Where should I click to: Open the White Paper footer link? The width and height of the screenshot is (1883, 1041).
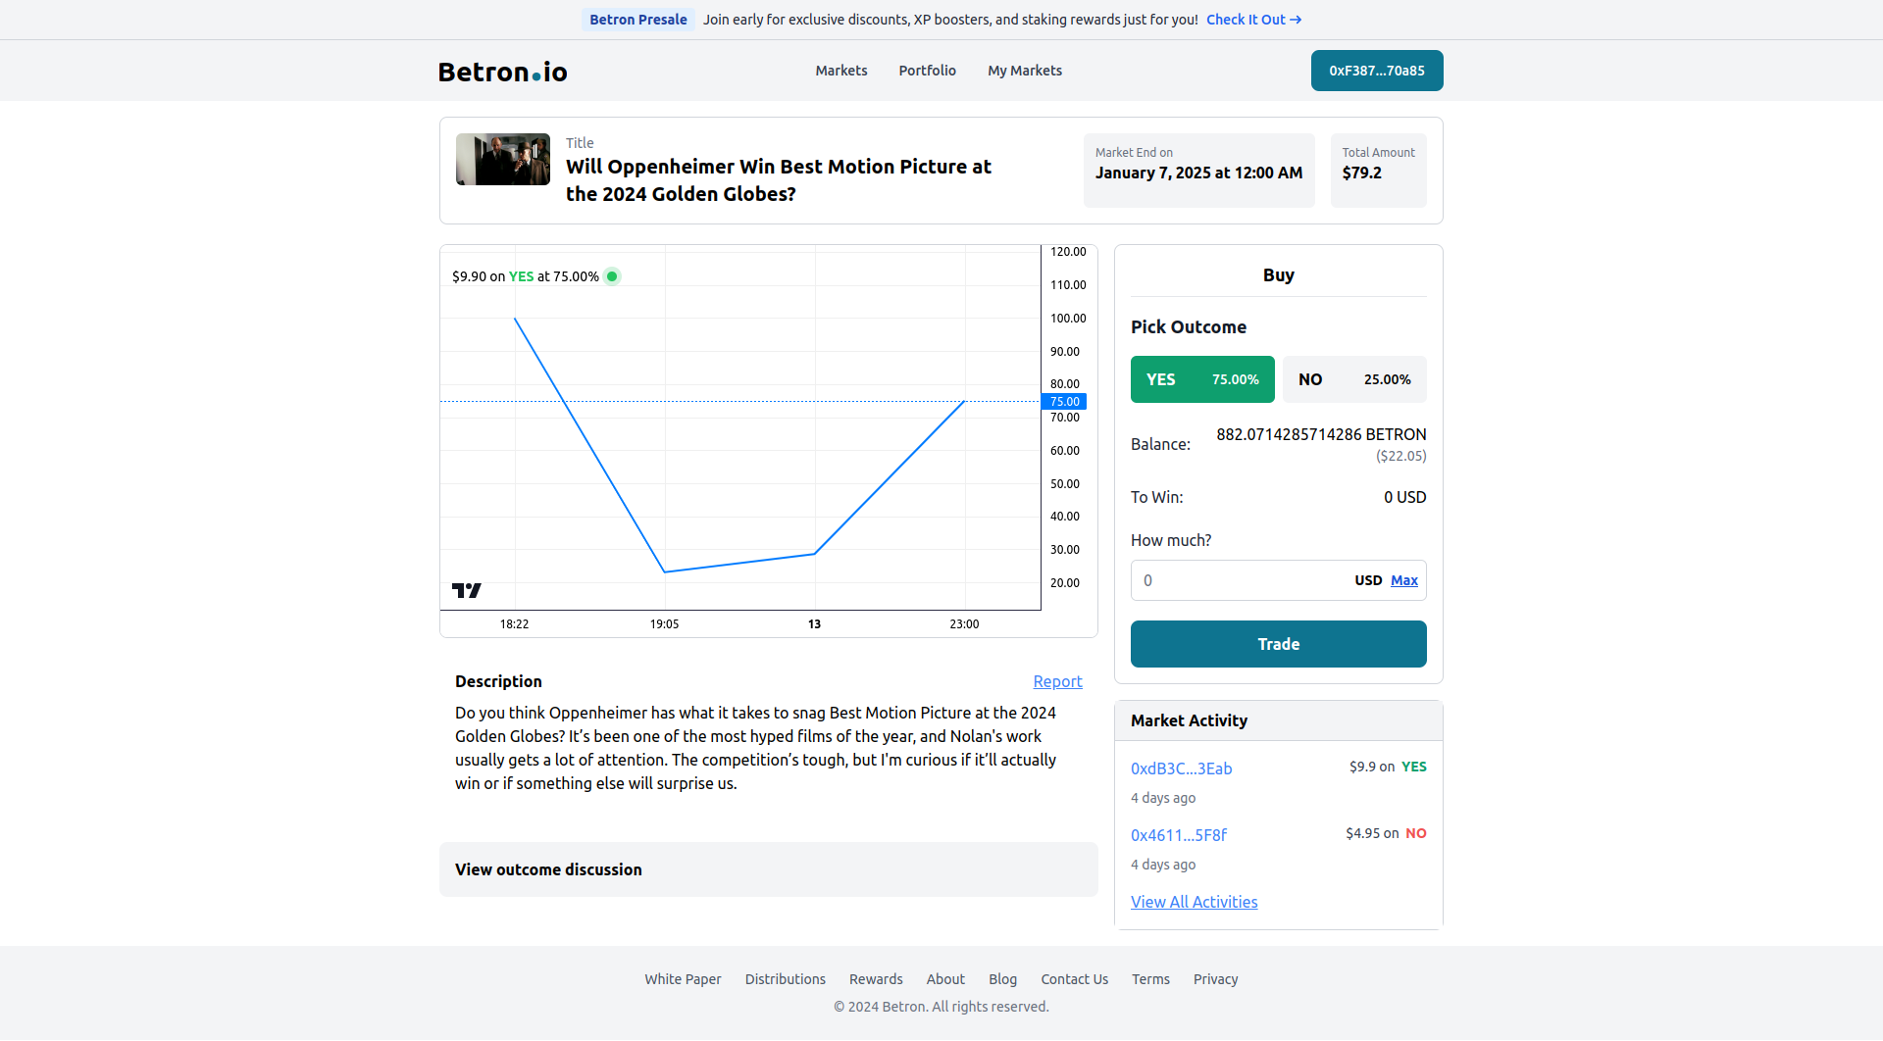(x=683, y=979)
